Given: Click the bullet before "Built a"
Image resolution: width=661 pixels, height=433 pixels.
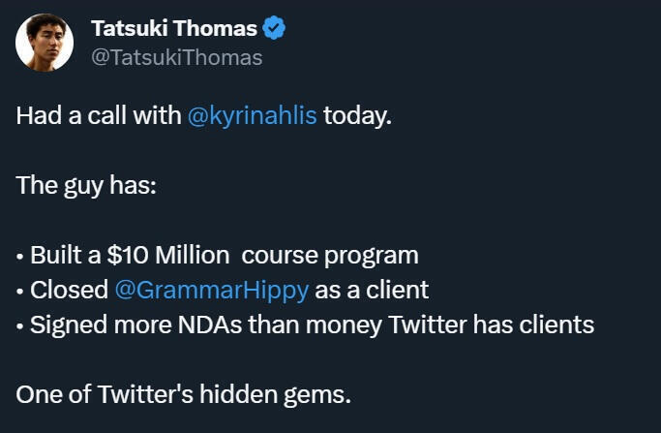Looking at the screenshot, I should click(20, 256).
